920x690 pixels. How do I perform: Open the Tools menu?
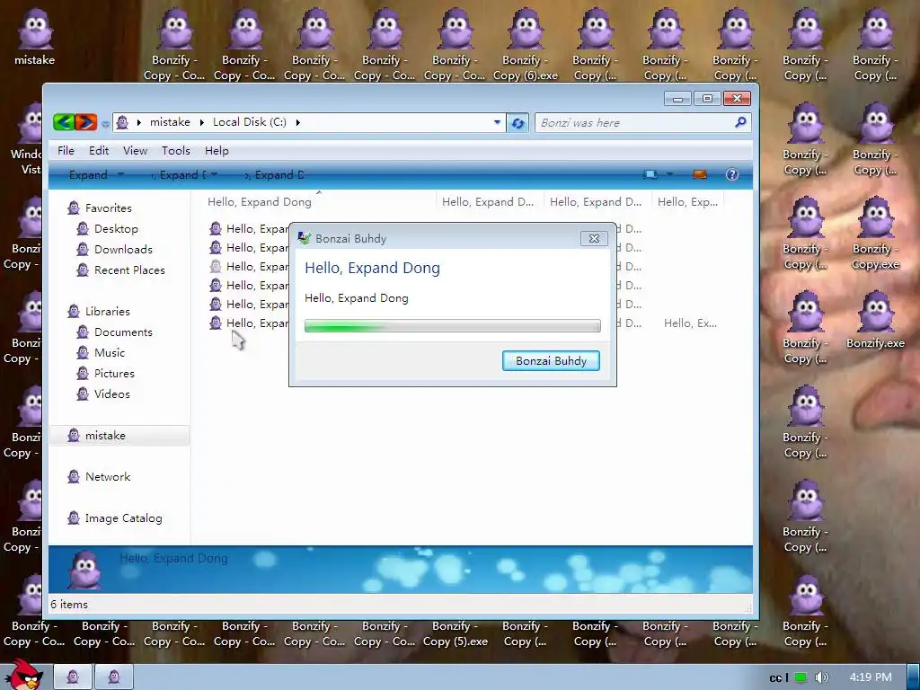[x=176, y=151]
